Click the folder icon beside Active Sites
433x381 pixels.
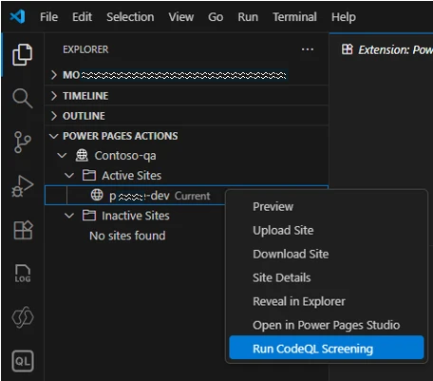tap(89, 175)
